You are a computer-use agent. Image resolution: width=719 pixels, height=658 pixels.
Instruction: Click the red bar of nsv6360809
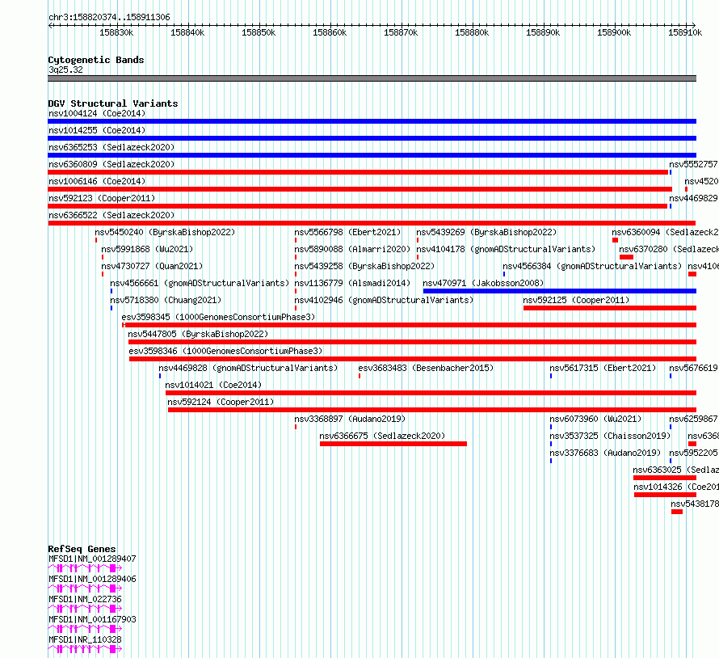[x=358, y=172]
